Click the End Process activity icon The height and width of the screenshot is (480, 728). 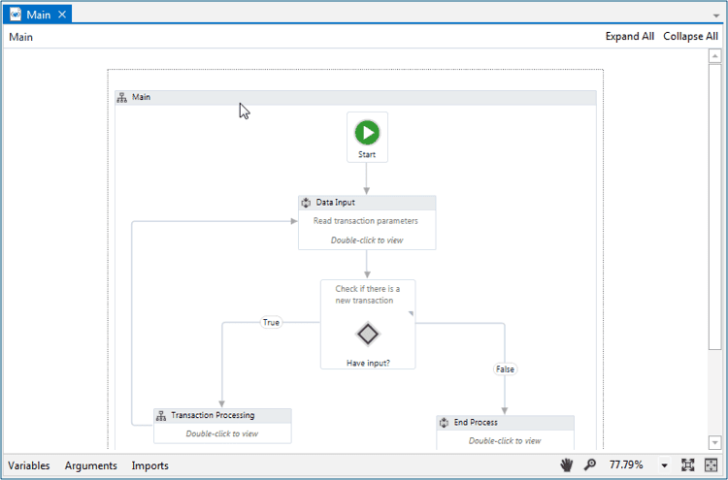tap(444, 423)
